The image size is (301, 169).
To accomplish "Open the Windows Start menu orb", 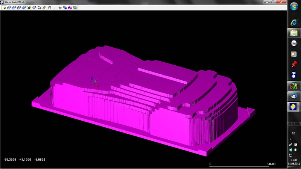I will [294, 9].
